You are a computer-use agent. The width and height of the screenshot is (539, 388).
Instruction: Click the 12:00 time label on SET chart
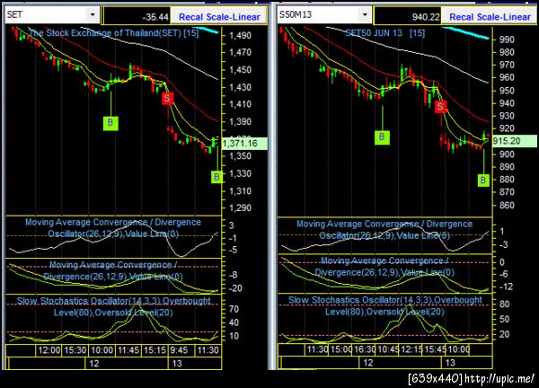click(49, 350)
